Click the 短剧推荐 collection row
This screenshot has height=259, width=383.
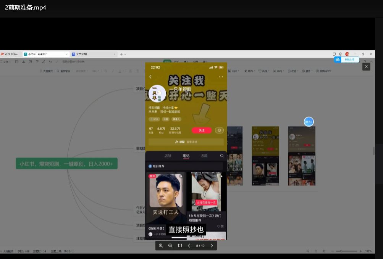pos(185,166)
